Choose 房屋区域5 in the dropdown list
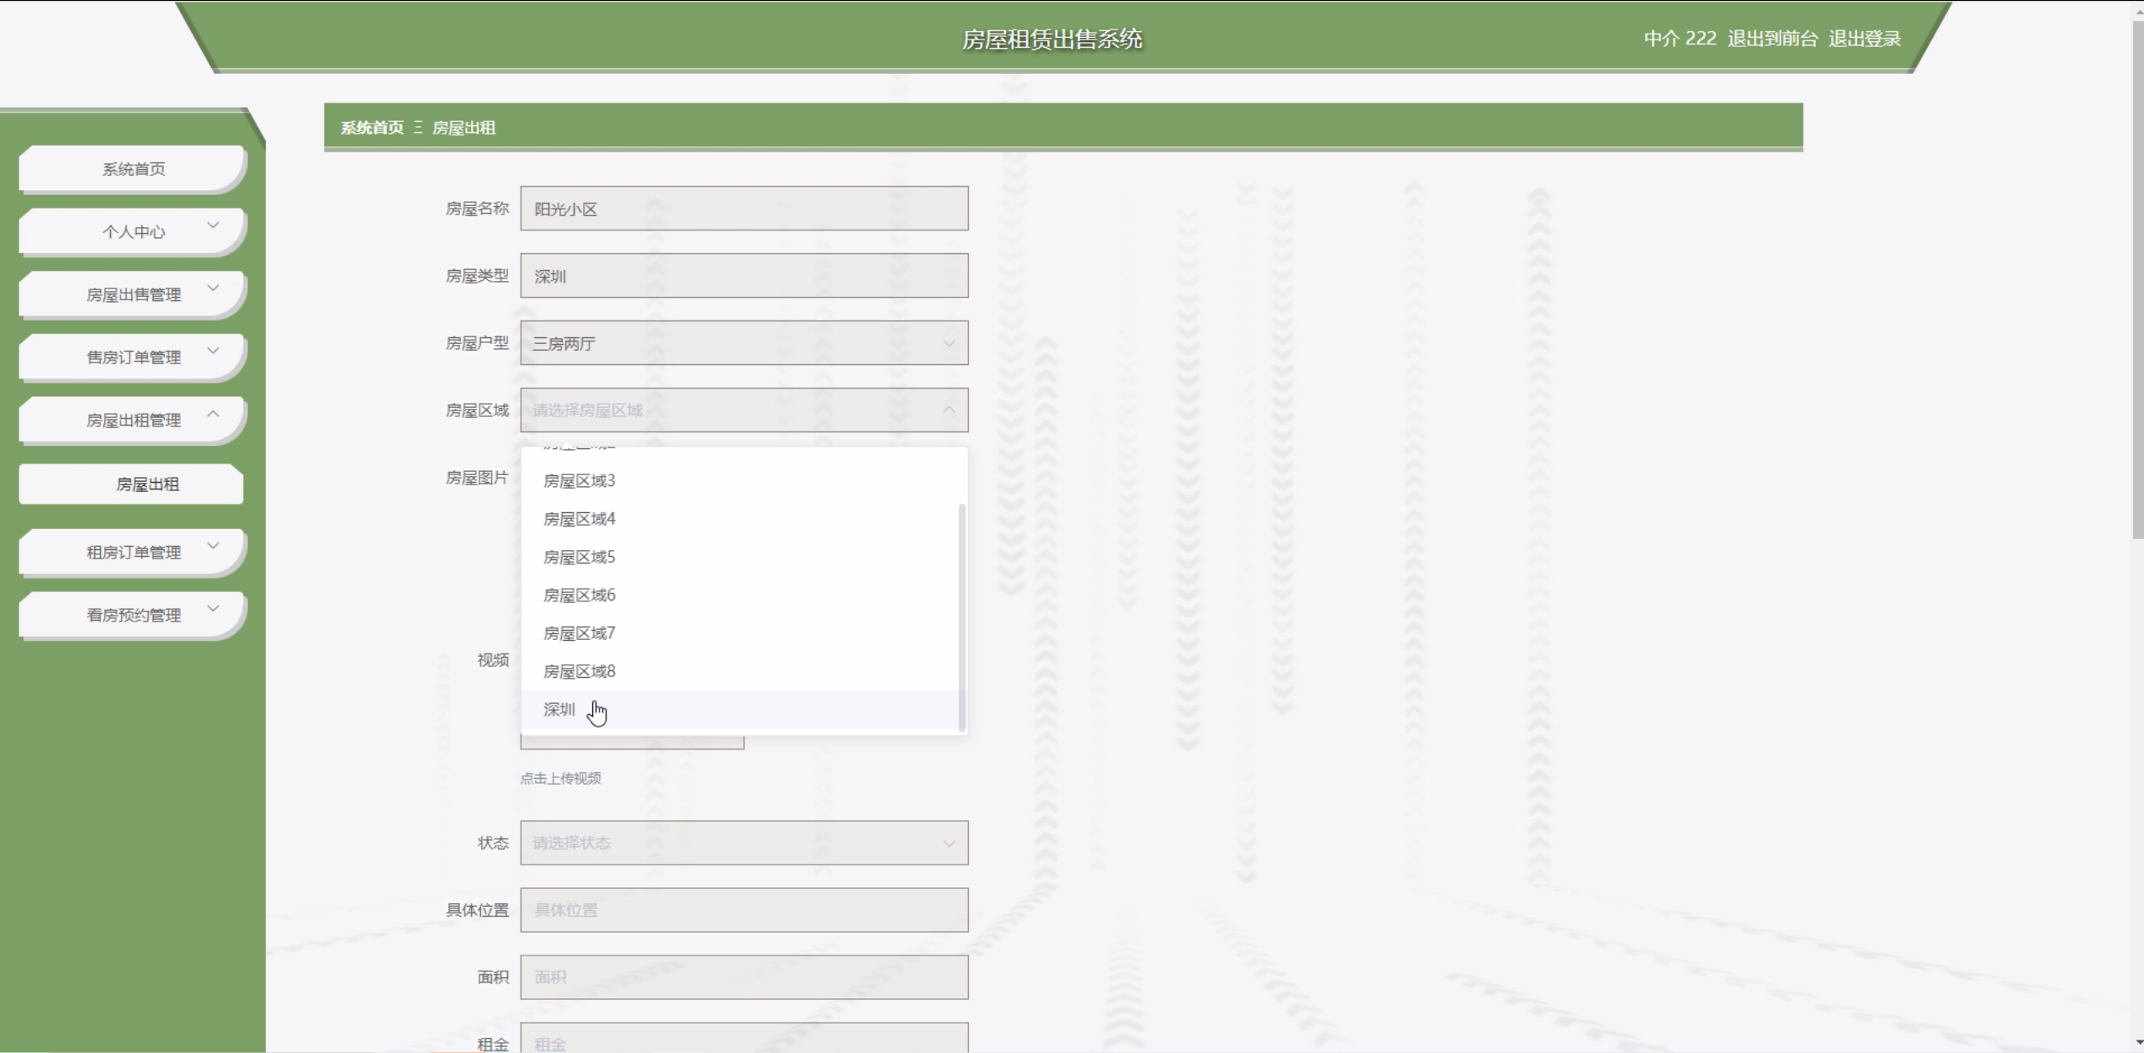 tap(580, 558)
